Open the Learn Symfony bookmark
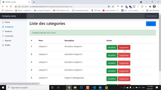161x90 pixels. pyautogui.click(x=111, y=10)
